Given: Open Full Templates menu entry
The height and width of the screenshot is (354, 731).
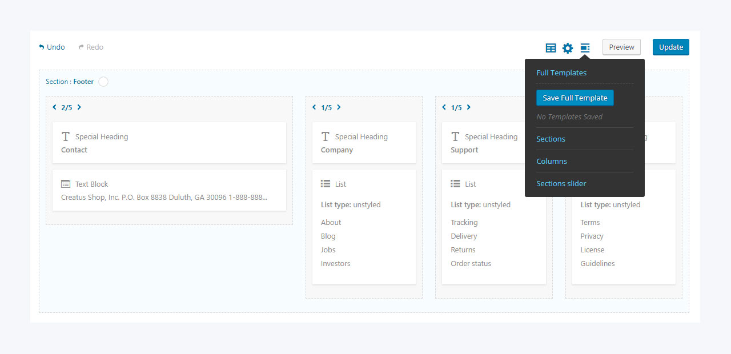Looking at the screenshot, I should 561,73.
